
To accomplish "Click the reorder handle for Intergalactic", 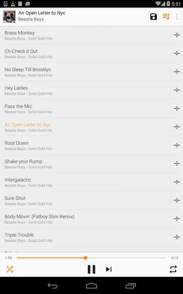I will tap(177, 182).
